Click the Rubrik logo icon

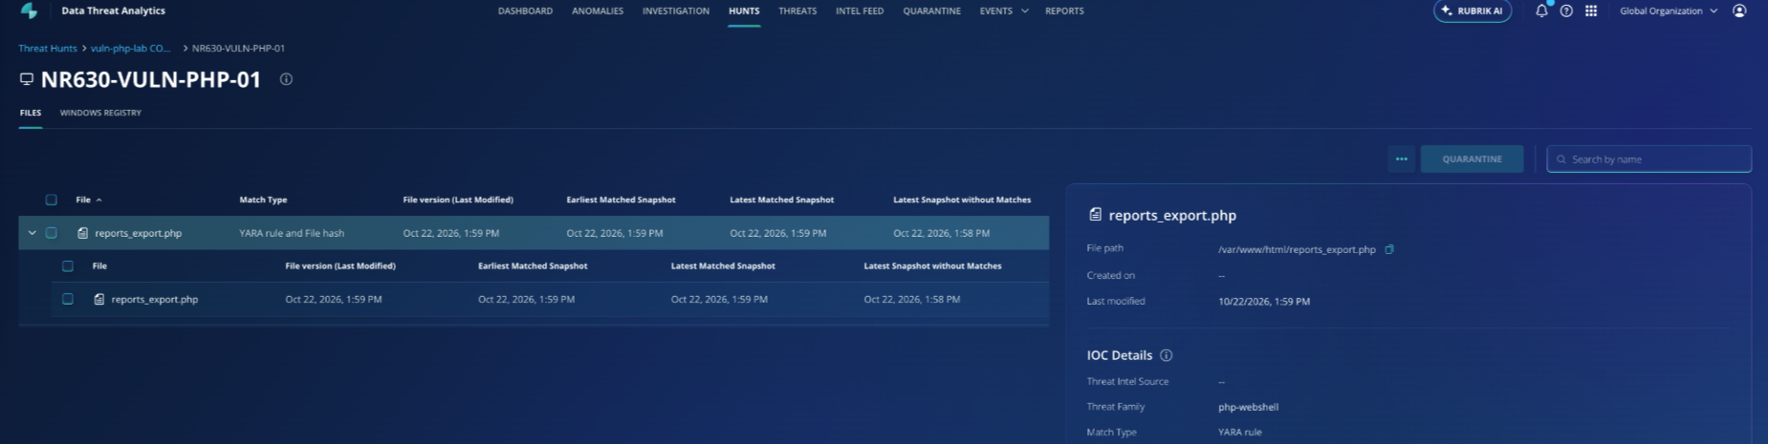tap(29, 11)
